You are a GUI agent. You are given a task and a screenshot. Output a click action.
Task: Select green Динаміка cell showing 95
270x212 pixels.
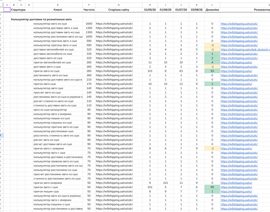coord(212,187)
